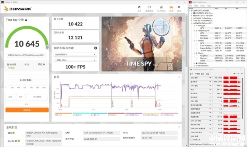Click the Time Spy benchmark thumbnail image
The image size is (247, 147).
(x=142, y=44)
